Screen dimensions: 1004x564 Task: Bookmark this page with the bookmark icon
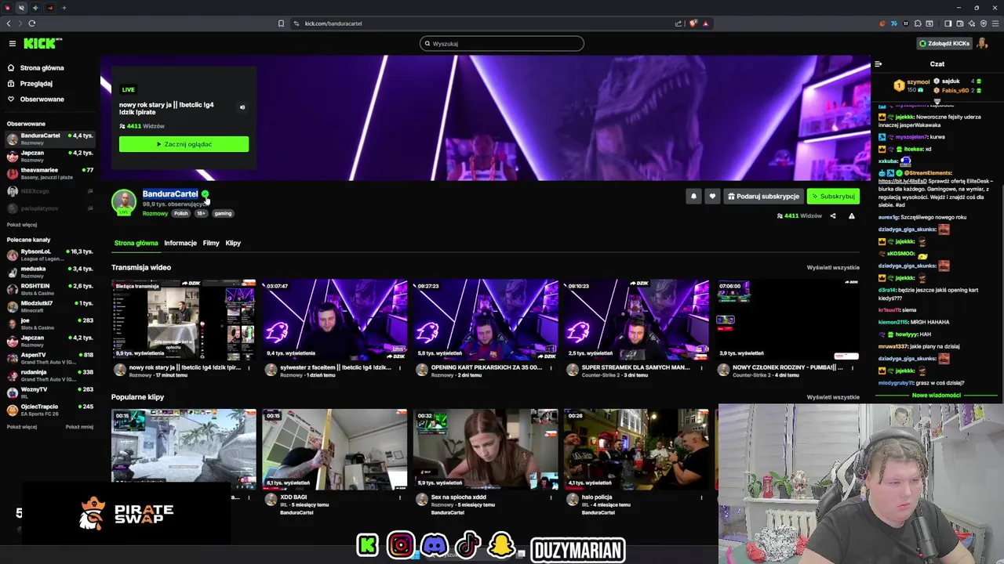tap(281, 23)
